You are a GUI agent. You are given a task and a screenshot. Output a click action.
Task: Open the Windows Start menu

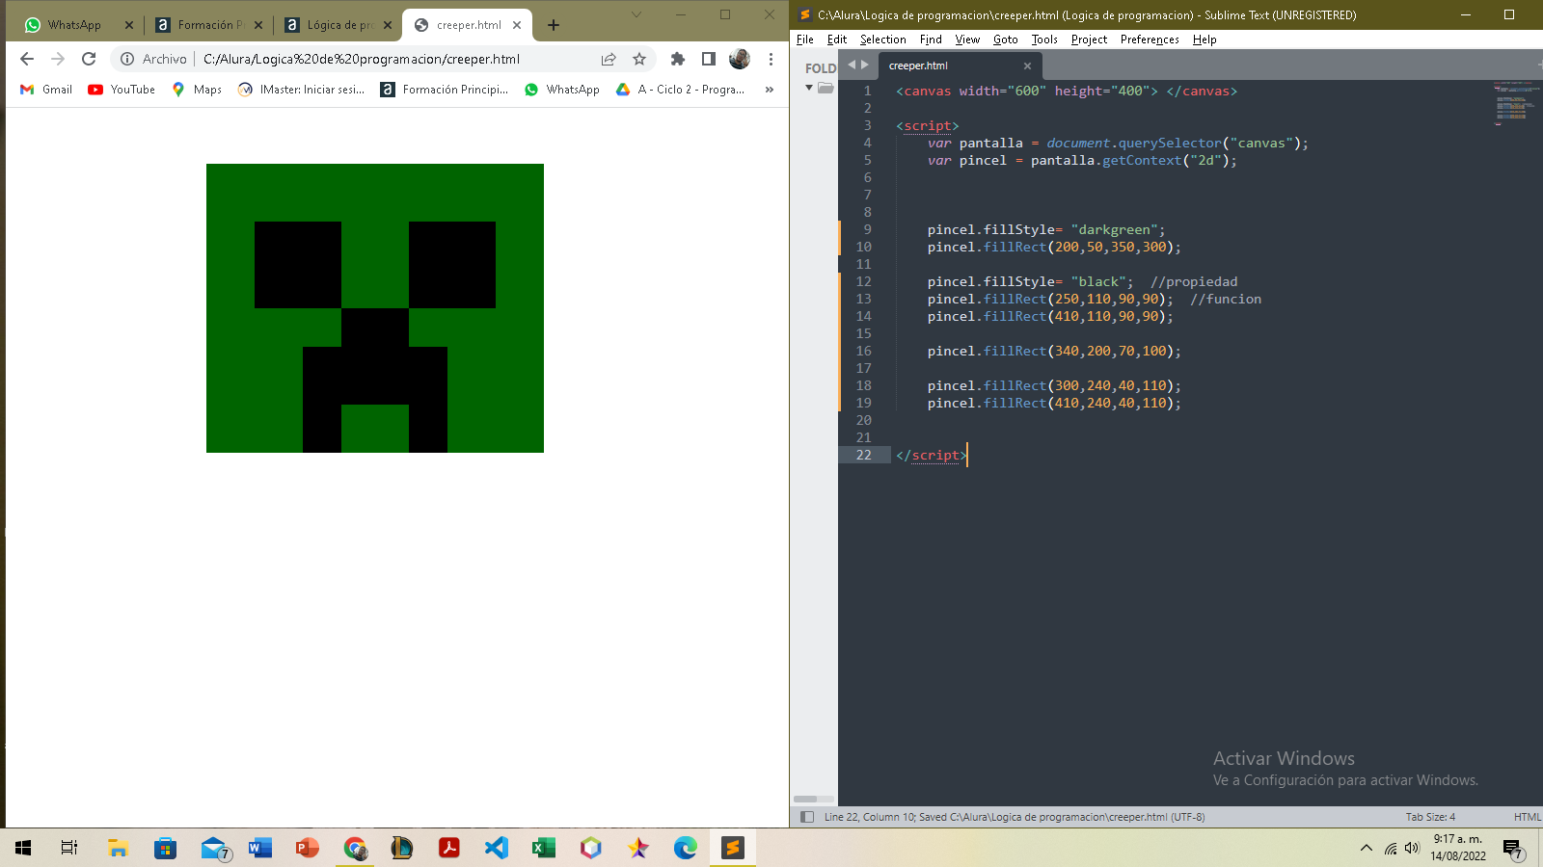click(x=23, y=848)
